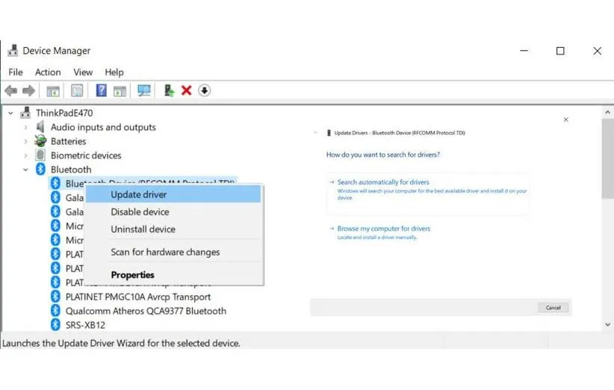Image resolution: width=614 pixels, height=390 pixels.
Task: Choose Update driver from the context menu
Action: 139,194
